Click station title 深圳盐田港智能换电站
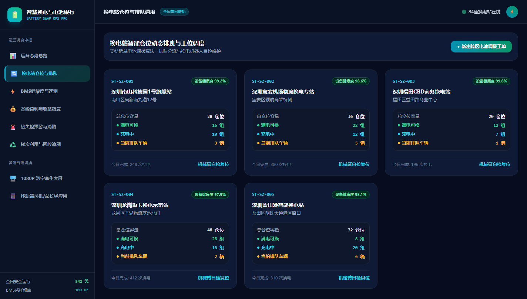This screenshot has height=299, width=527. click(278, 205)
